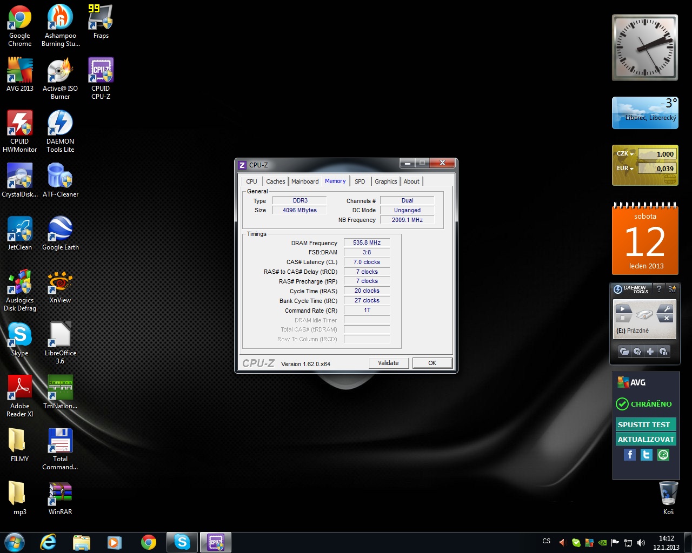Switch to the CPU tab in CPU-Z
This screenshot has height=553, width=692.
pyautogui.click(x=252, y=181)
